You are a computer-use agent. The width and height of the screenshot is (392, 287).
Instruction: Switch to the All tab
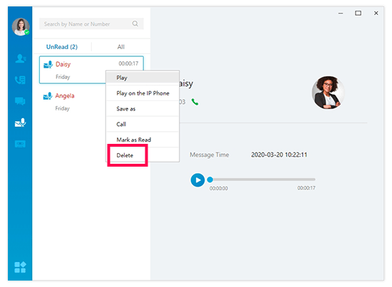[x=121, y=47]
